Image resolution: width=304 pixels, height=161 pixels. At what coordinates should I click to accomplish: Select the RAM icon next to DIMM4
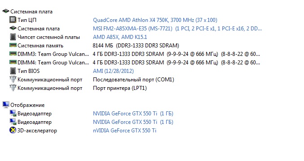tap(13, 62)
